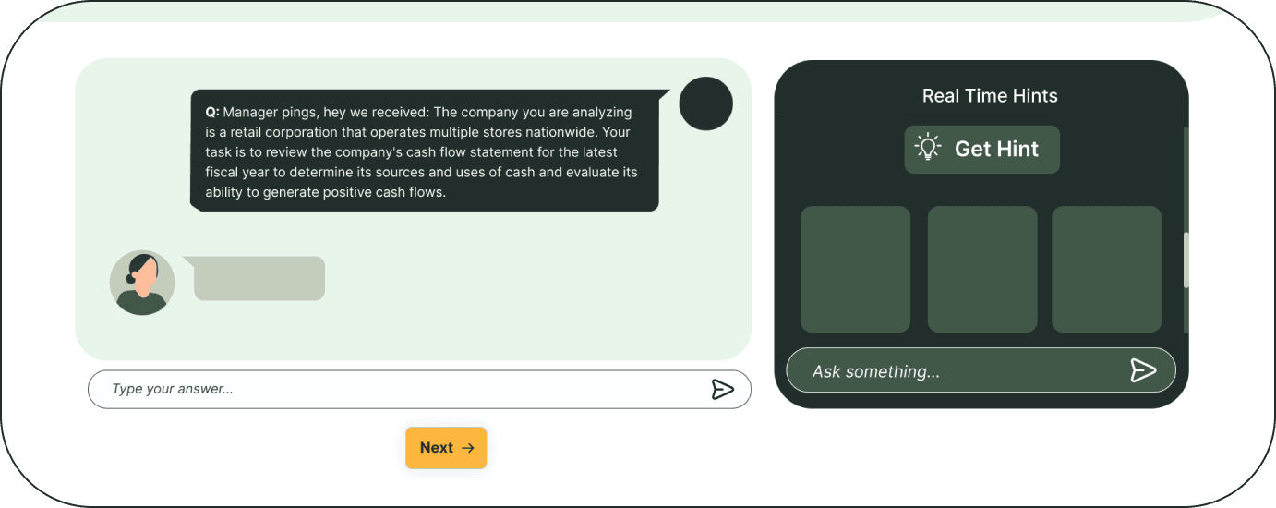Click the bold "Q:" label

212,113
